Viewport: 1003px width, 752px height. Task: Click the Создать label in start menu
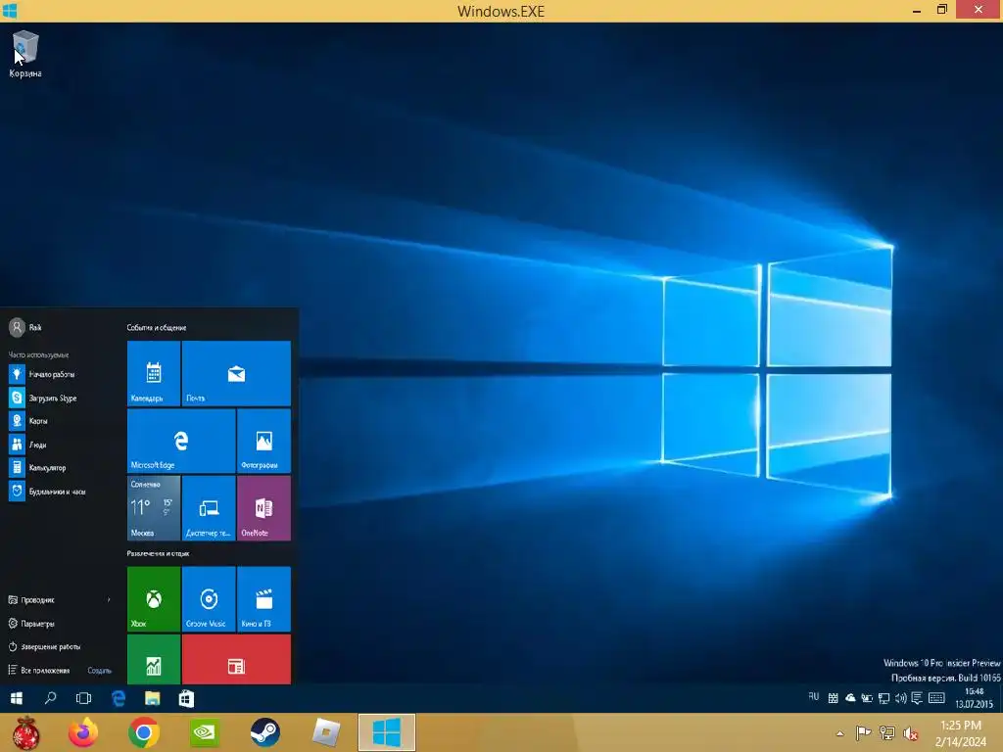tap(99, 670)
